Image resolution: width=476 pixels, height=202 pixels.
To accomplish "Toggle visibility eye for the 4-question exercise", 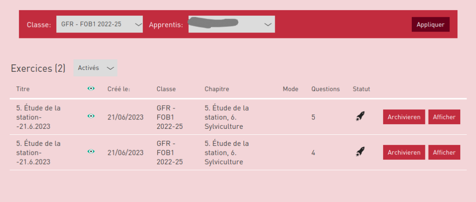I will pos(91,151).
